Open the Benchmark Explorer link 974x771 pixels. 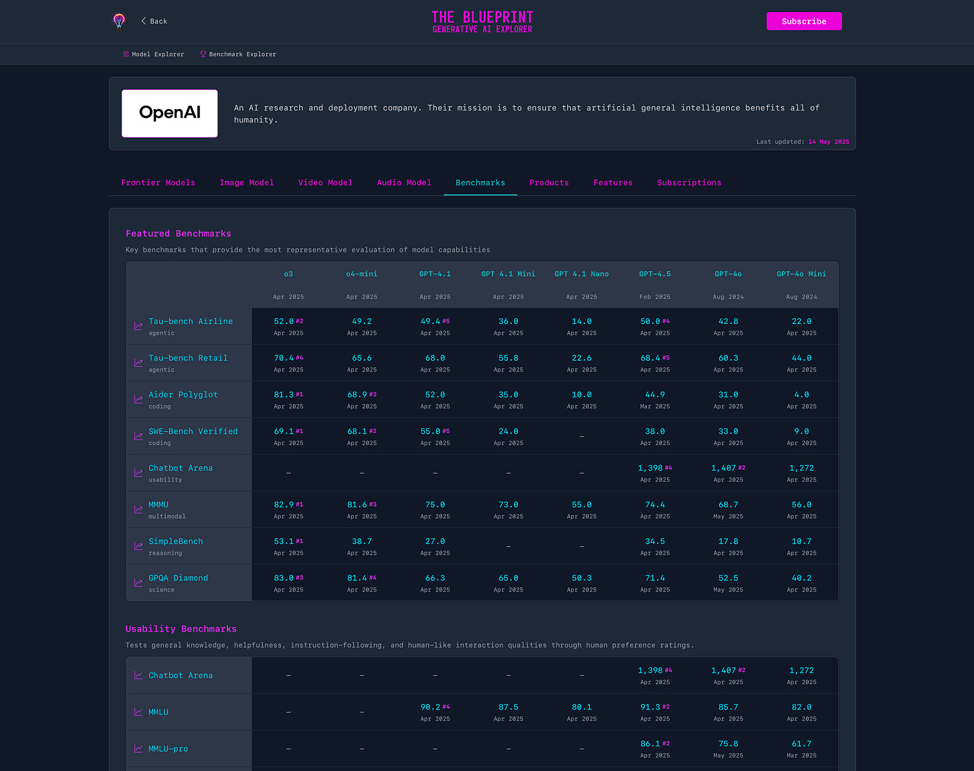point(238,54)
